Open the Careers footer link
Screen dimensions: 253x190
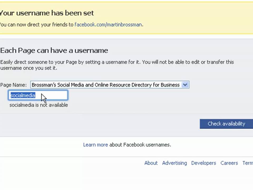pyautogui.click(x=229, y=163)
